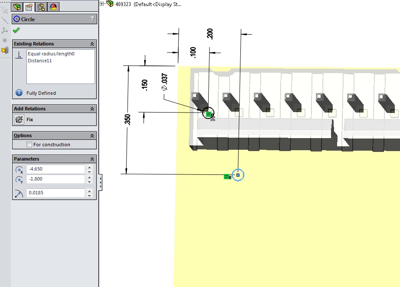Viewport: 400px width, 287px height.
Task: Select 409323 (Default<Display St... tree item
Action: coord(148,4)
